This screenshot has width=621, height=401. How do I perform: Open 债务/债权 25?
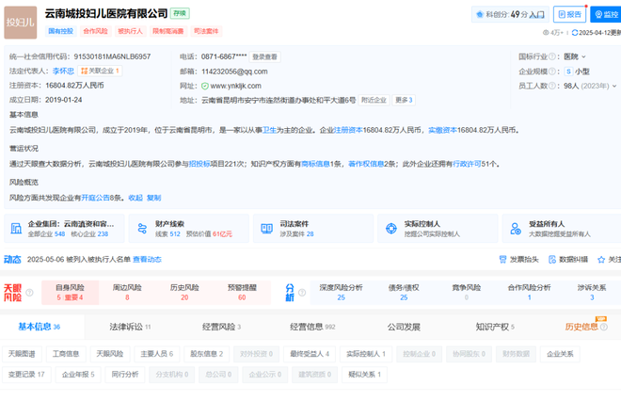(x=404, y=293)
